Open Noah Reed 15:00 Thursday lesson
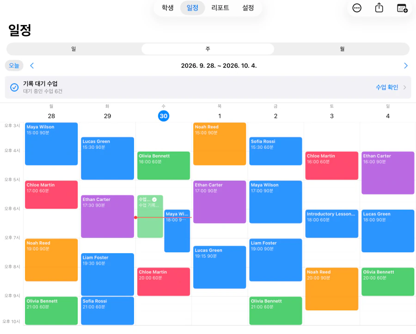The height and width of the screenshot is (334, 416). (x=220, y=144)
